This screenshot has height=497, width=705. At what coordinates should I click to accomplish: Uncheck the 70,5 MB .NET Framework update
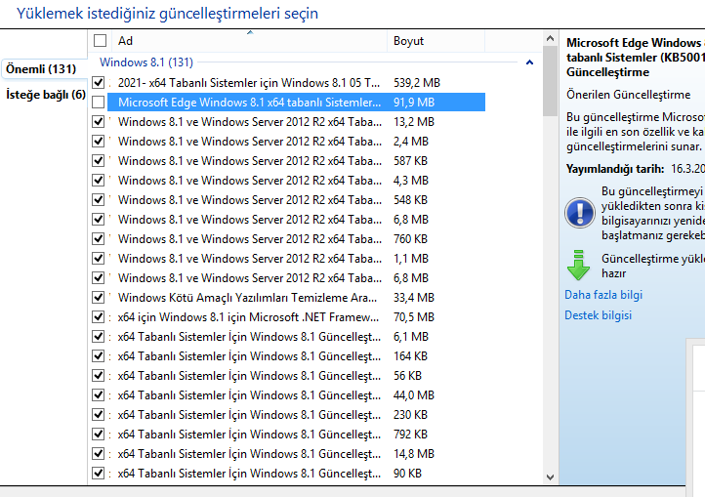98,317
